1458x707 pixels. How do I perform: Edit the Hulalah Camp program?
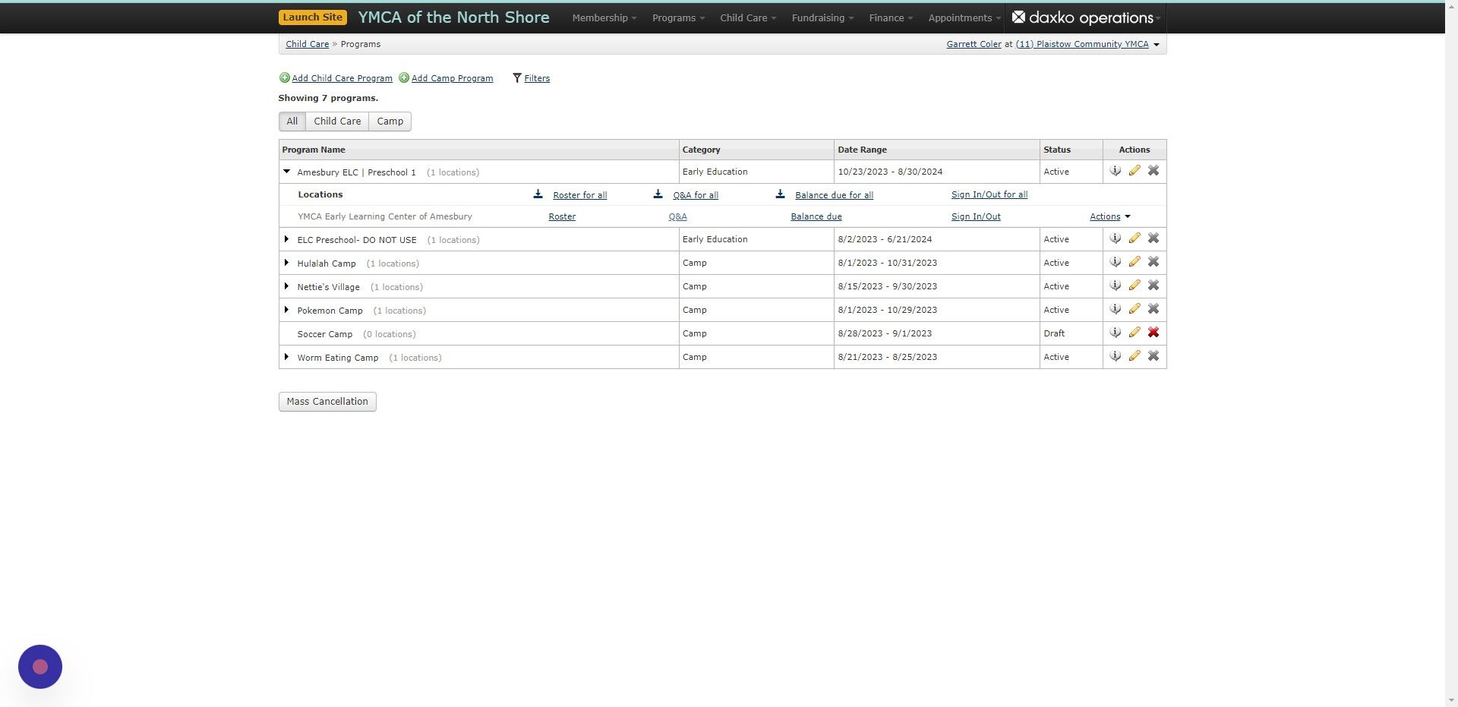[x=1135, y=261]
